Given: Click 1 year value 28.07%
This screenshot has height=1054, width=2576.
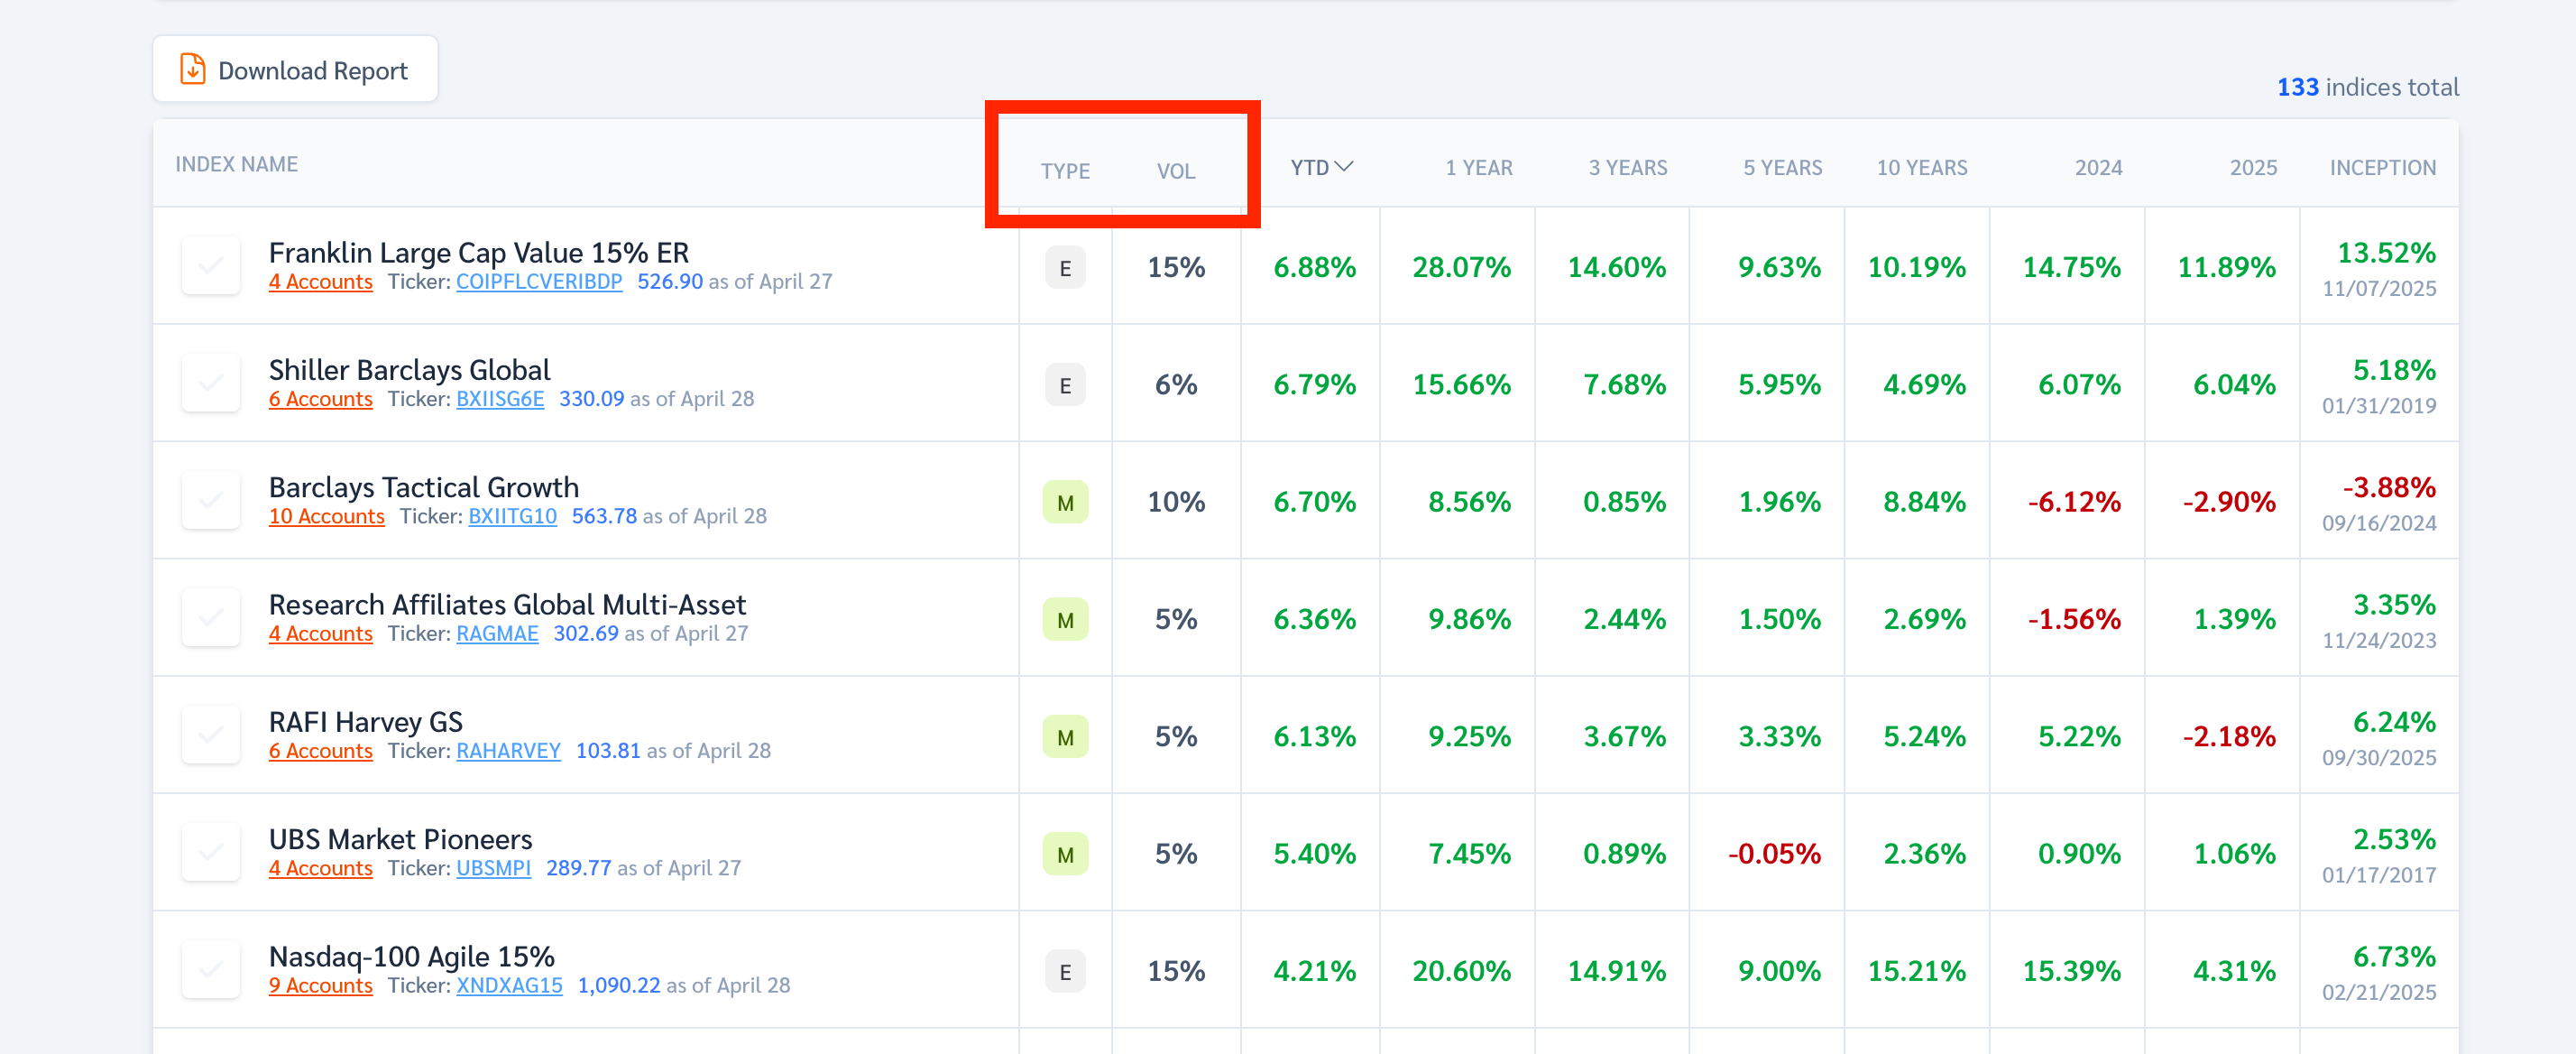Looking at the screenshot, I should [x=1461, y=267].
